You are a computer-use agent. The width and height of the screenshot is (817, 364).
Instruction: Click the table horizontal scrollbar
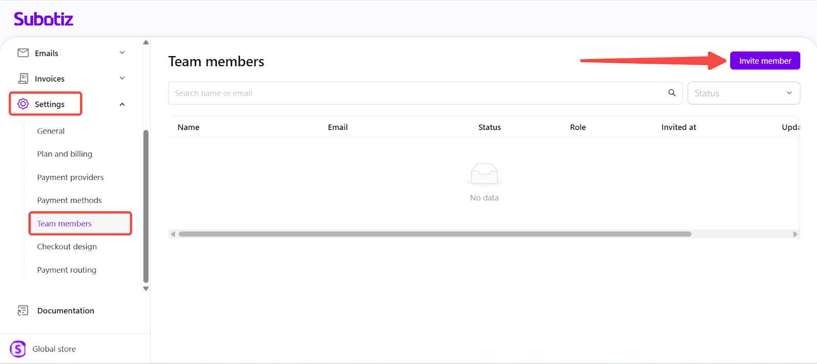pyautogui.click(x=435, y=234)
